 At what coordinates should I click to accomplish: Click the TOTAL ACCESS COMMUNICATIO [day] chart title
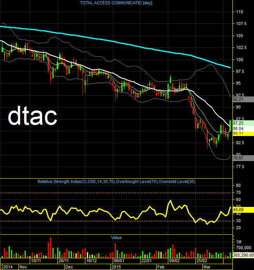(x=116, y=3)
